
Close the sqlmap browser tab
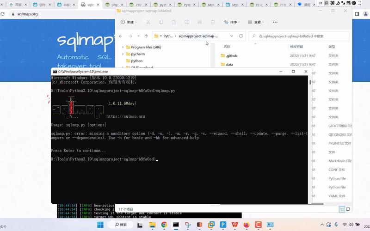point(98,5)
